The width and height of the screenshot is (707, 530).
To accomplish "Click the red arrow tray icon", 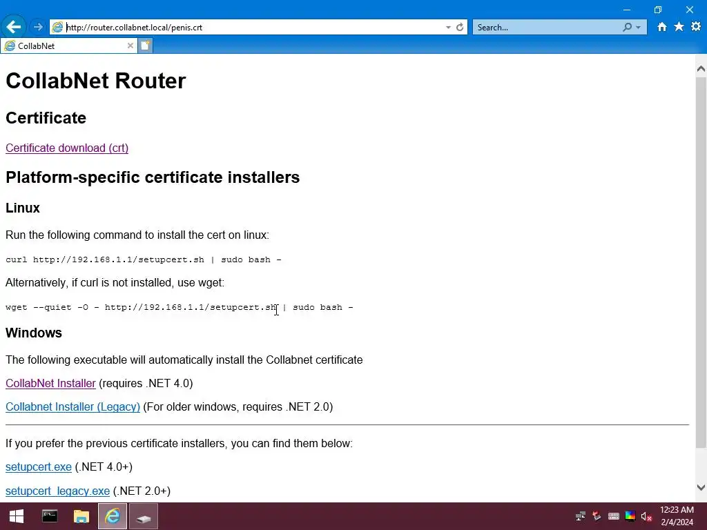I will tap(597, 516).
